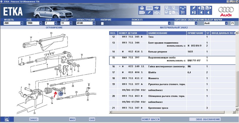The height and width of the screenshot is (123, 239).
Task: Click the ПРИМЕЧАНИЕ column header
Action: [x=196, y=33]
